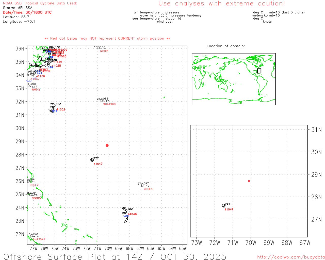
Task: Click the 'C6SE4' ship label
Action: [x=148, y=189]
